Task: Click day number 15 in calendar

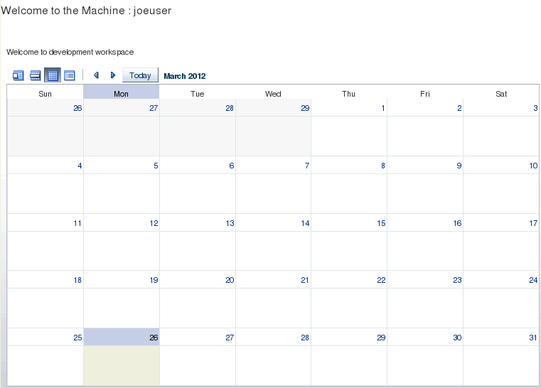Action: click(x=381, y=223)
